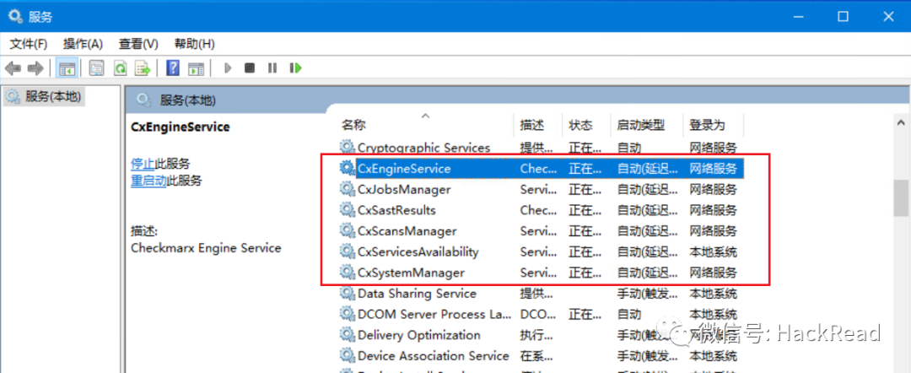The height and width of the screenshot is (373, 911).
Task: Sort by the 描述 column header
Action: [531, 125]
